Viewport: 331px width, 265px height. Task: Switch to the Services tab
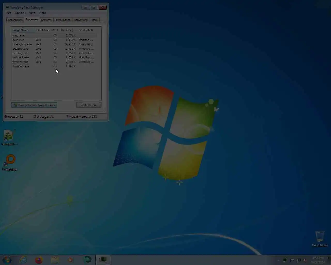coord(46,20)
